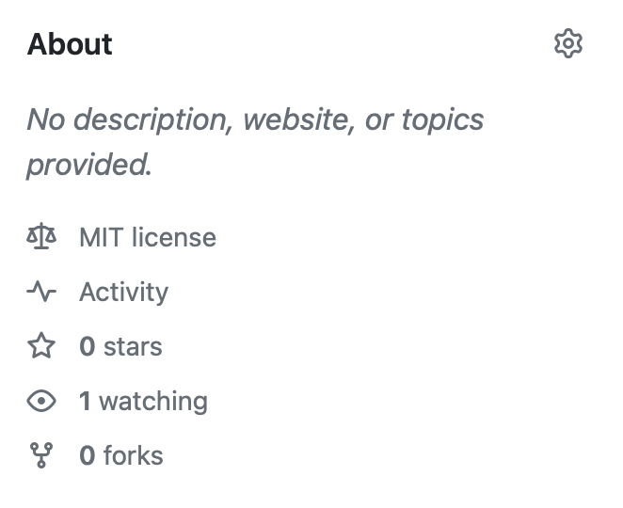The height and width of the screenshot is (508, 623).
Task: Click the repo fork icon
Action: click(x=41, y=455)
